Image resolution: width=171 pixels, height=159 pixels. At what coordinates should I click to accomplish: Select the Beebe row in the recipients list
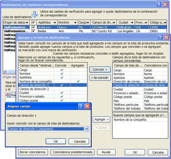click(x=85, y=31)
